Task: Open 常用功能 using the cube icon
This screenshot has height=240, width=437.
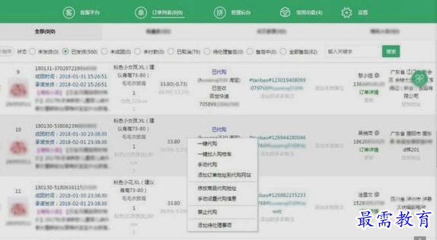Action: coord(285,12)
